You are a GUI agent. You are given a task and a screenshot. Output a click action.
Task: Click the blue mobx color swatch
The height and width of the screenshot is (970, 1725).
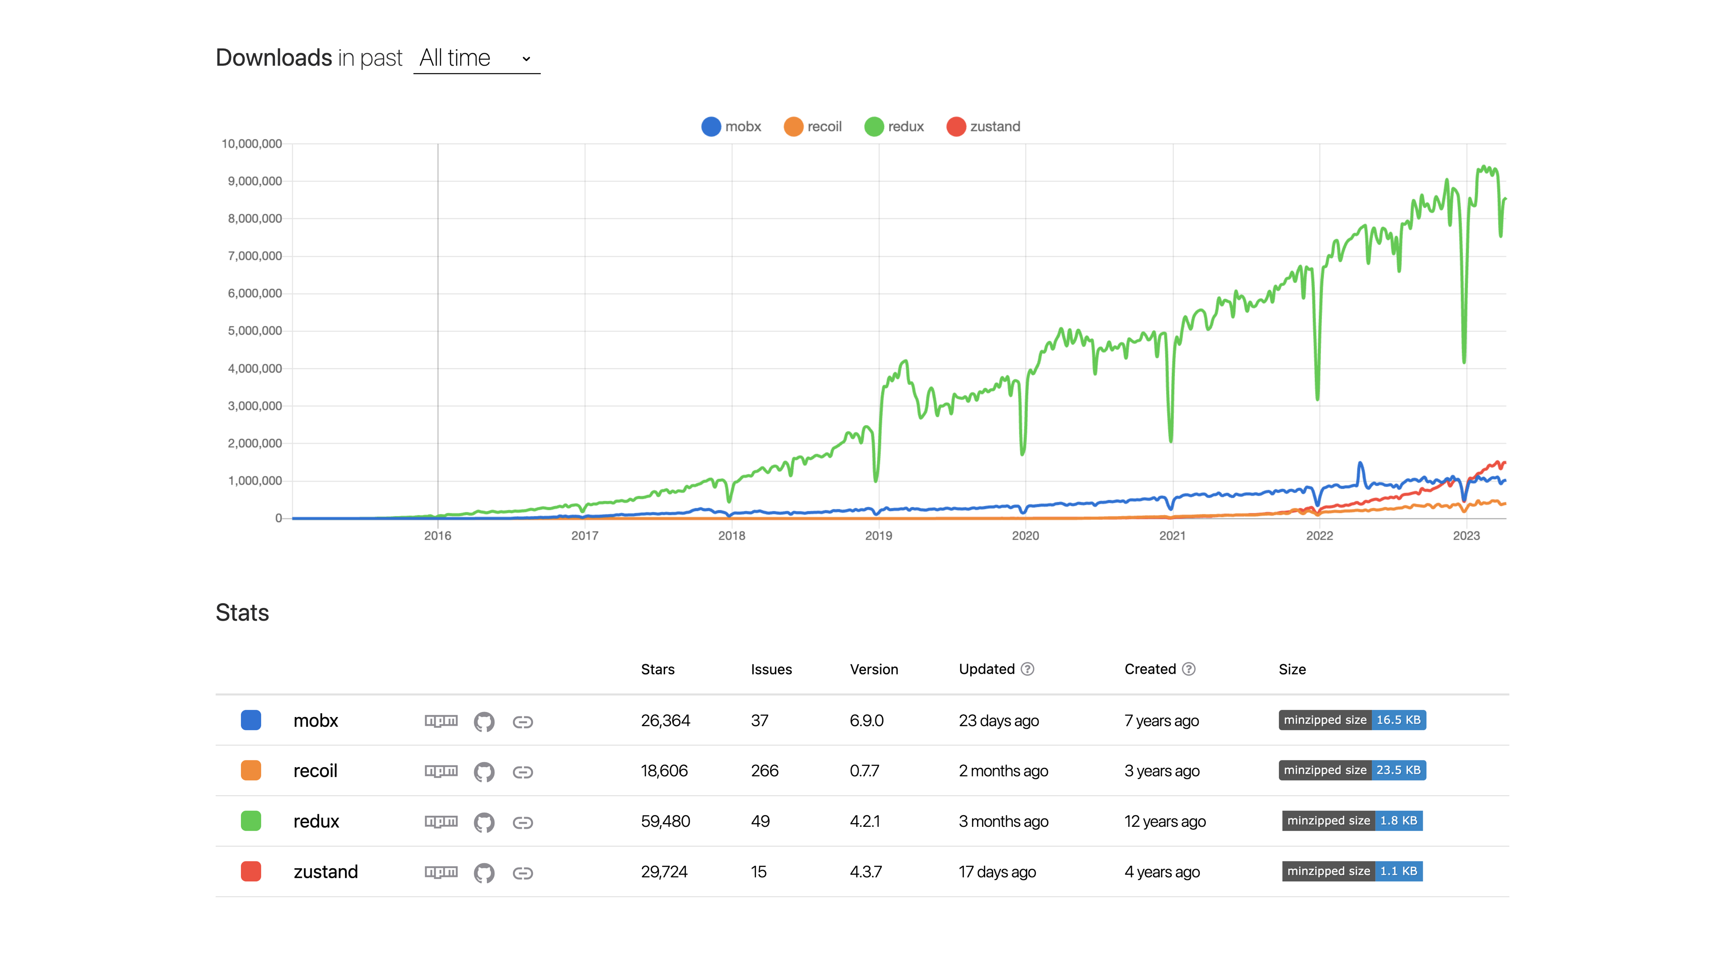pyautogui.click(x=251, y=720)
